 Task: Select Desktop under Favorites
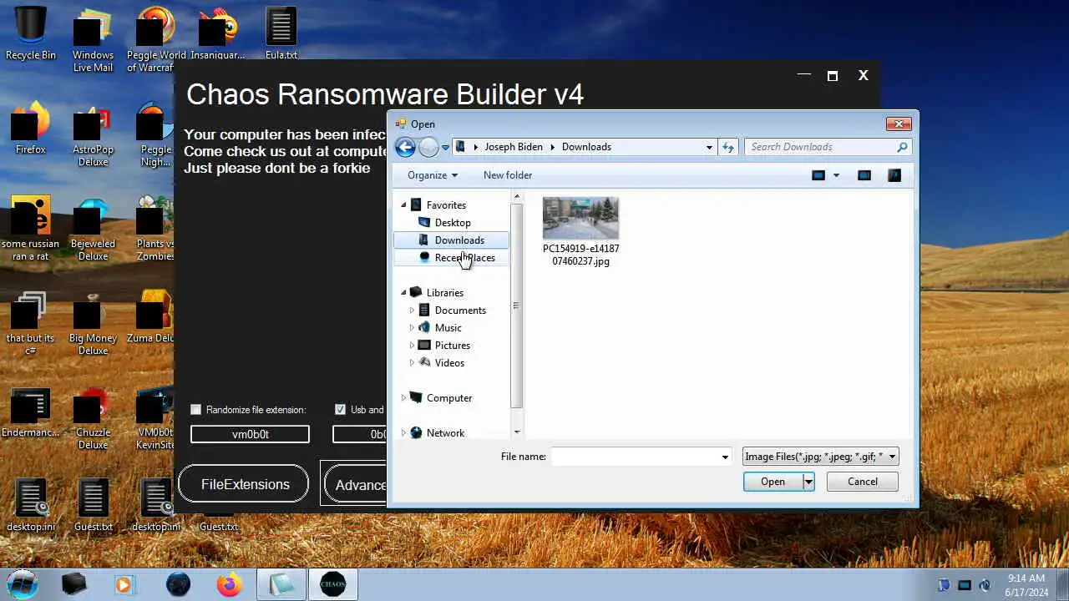point(452,223)
